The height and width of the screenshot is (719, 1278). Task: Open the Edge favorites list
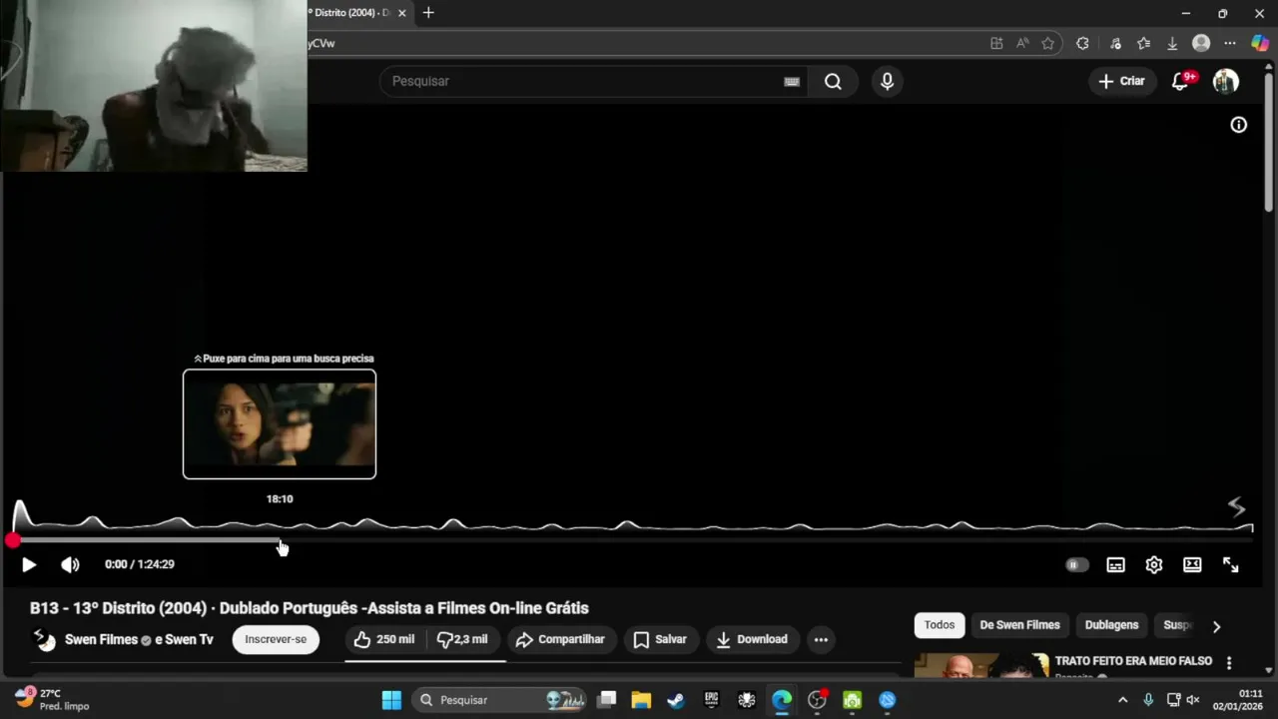click(x=1144, y=43)
